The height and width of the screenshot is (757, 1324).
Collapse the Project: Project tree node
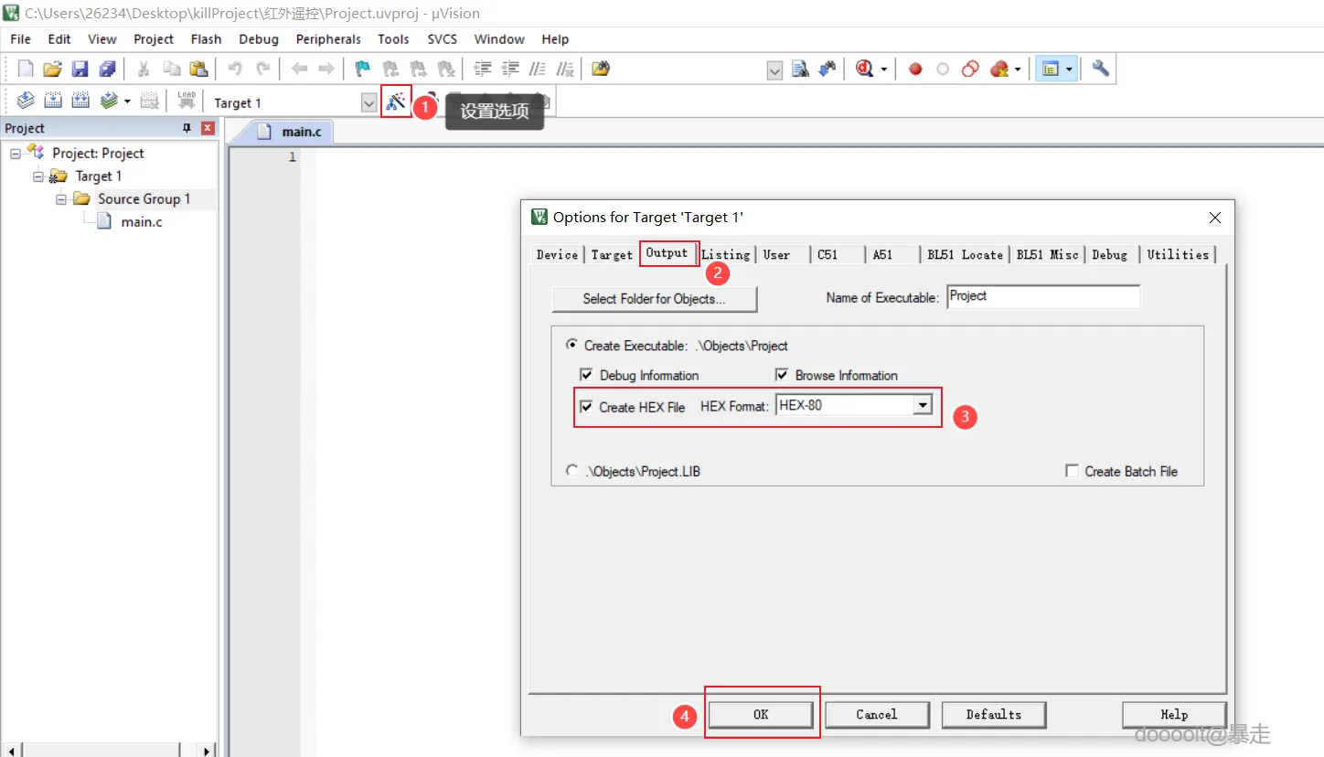tap(16, 153)
